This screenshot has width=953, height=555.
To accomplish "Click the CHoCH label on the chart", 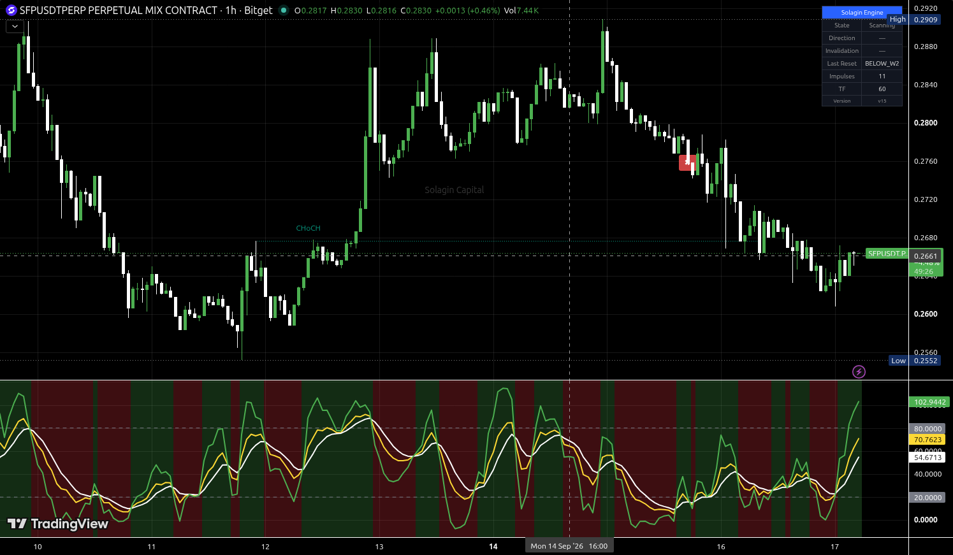I will click(x=308, y=228).
